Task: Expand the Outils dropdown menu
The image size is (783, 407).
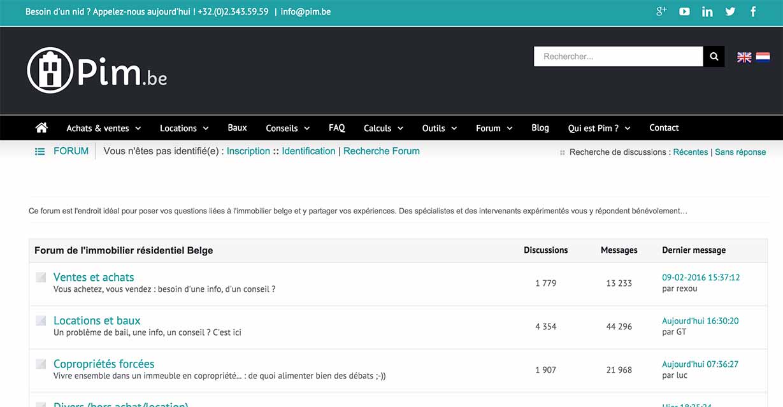Action: click(x=439, y=128)
